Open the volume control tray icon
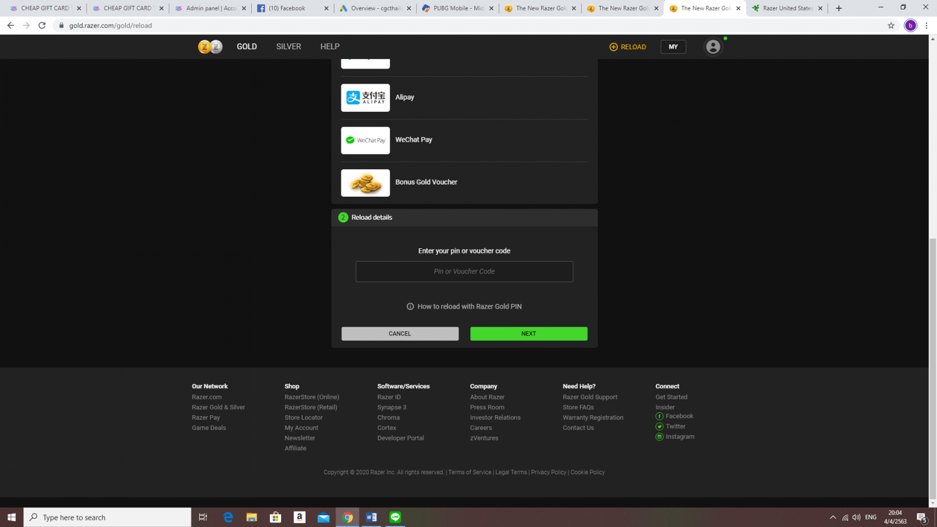The height and width of the screenshot is (527, 937). [856, 518]
